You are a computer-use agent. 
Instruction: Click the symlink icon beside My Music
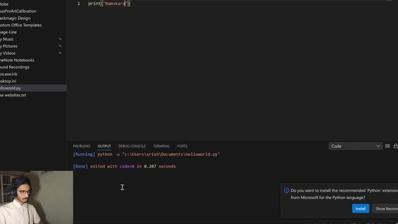60,39
